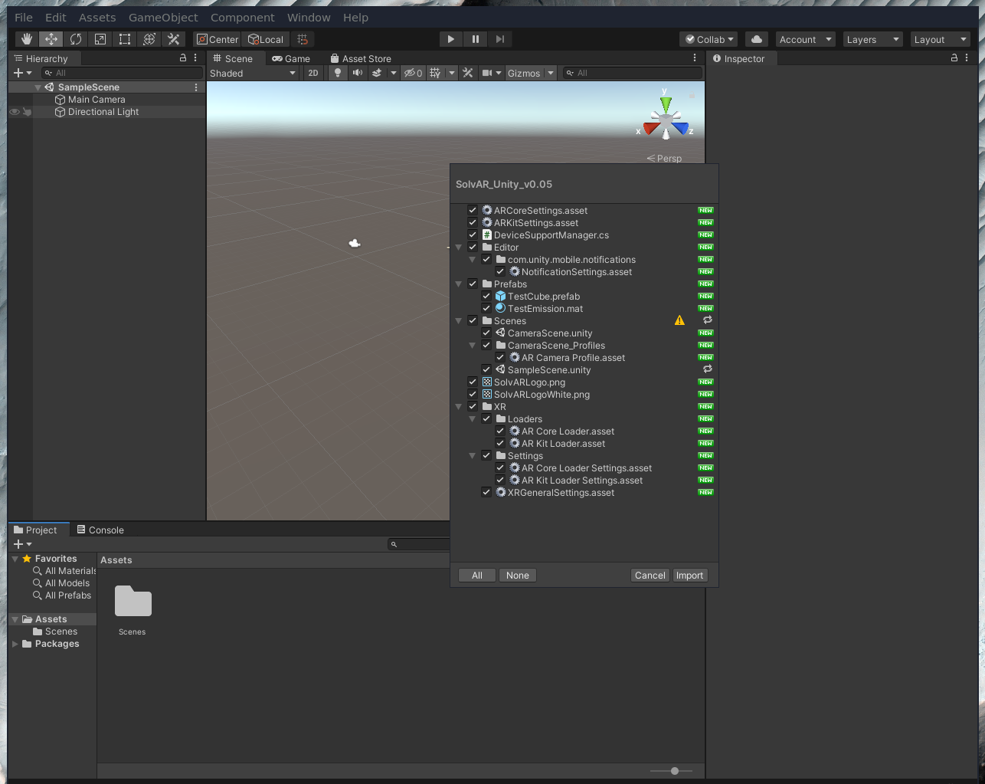Switch to the Game tab
Viewport: 985px width, 784px height.
pyautogui.click(x=291, y=58)
